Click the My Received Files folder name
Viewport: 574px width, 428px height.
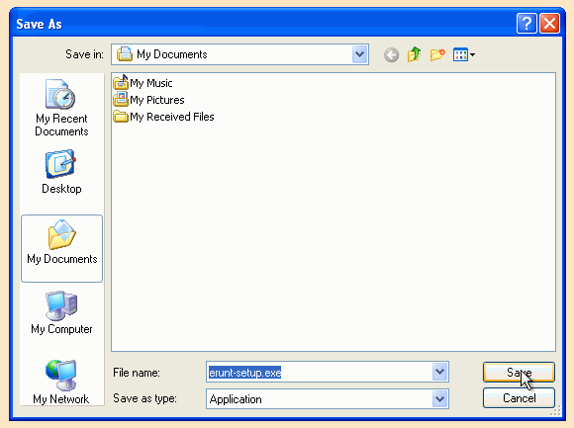(171, 117)
